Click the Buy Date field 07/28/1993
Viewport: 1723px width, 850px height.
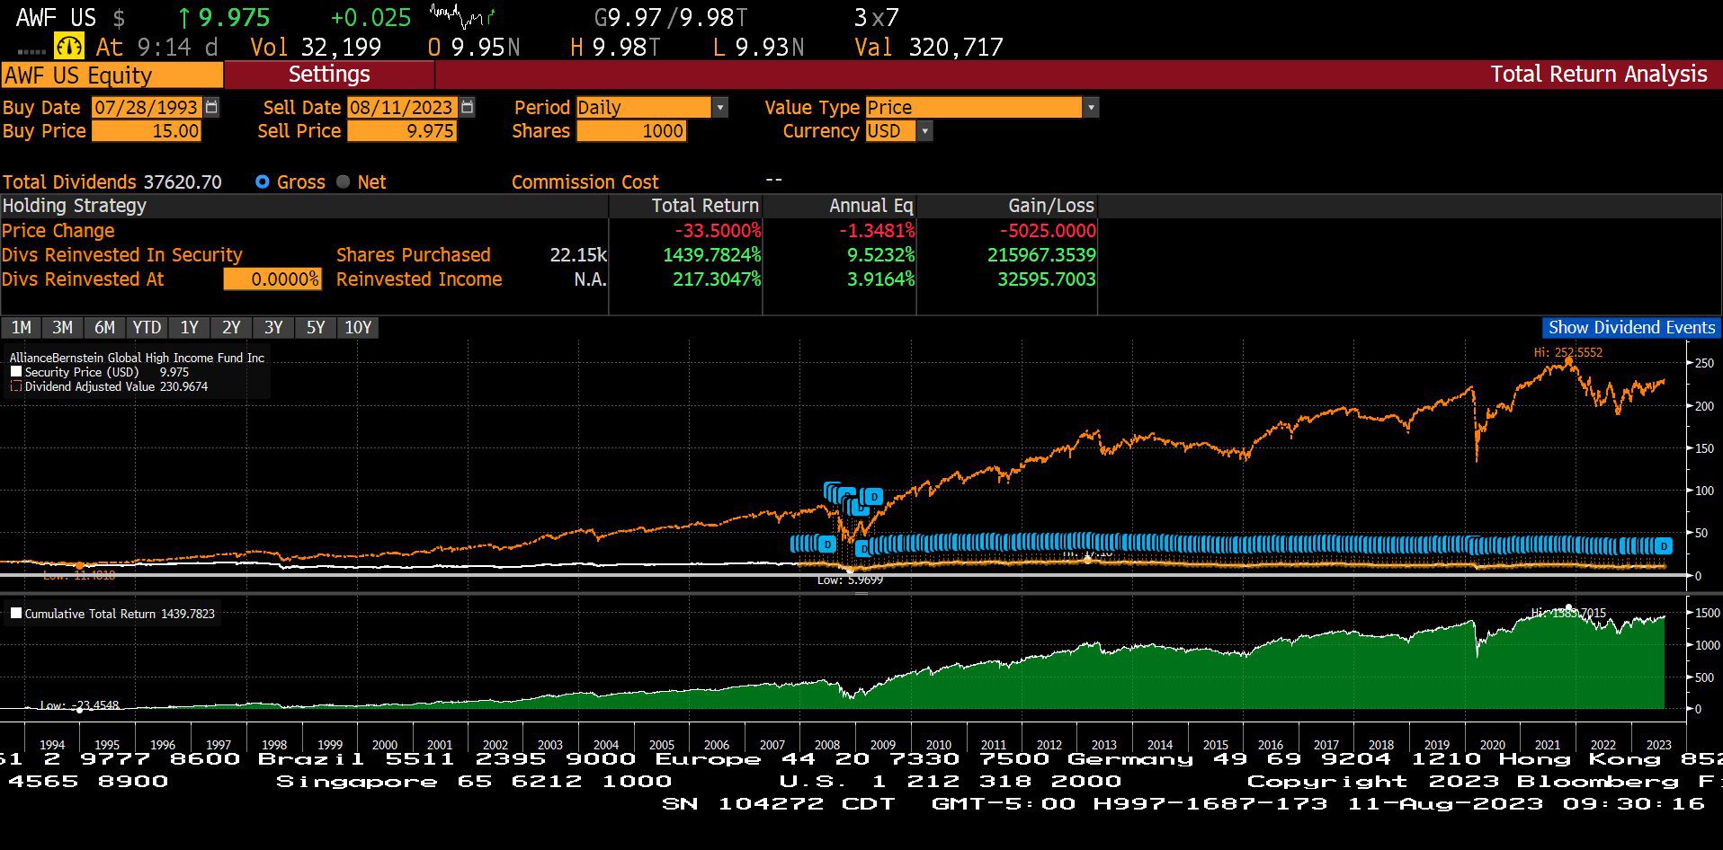point(147,107)
